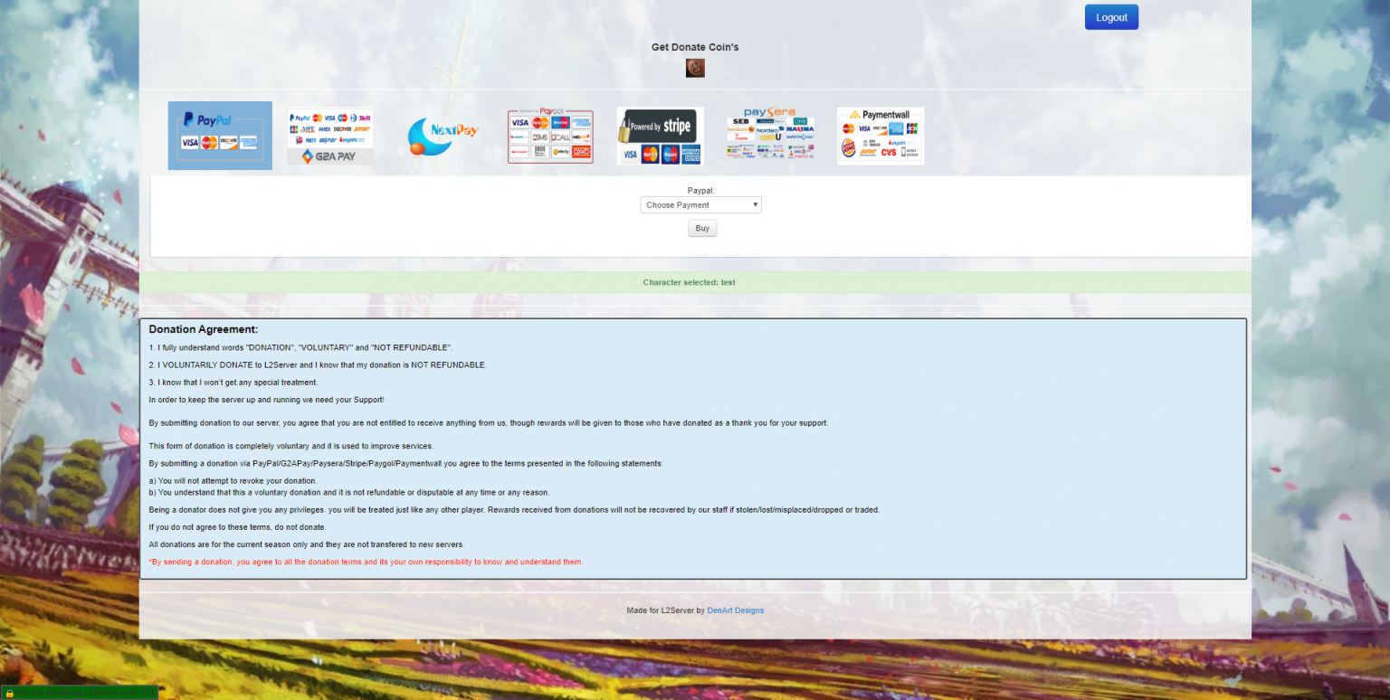Log out using the Logout button

1111,17
